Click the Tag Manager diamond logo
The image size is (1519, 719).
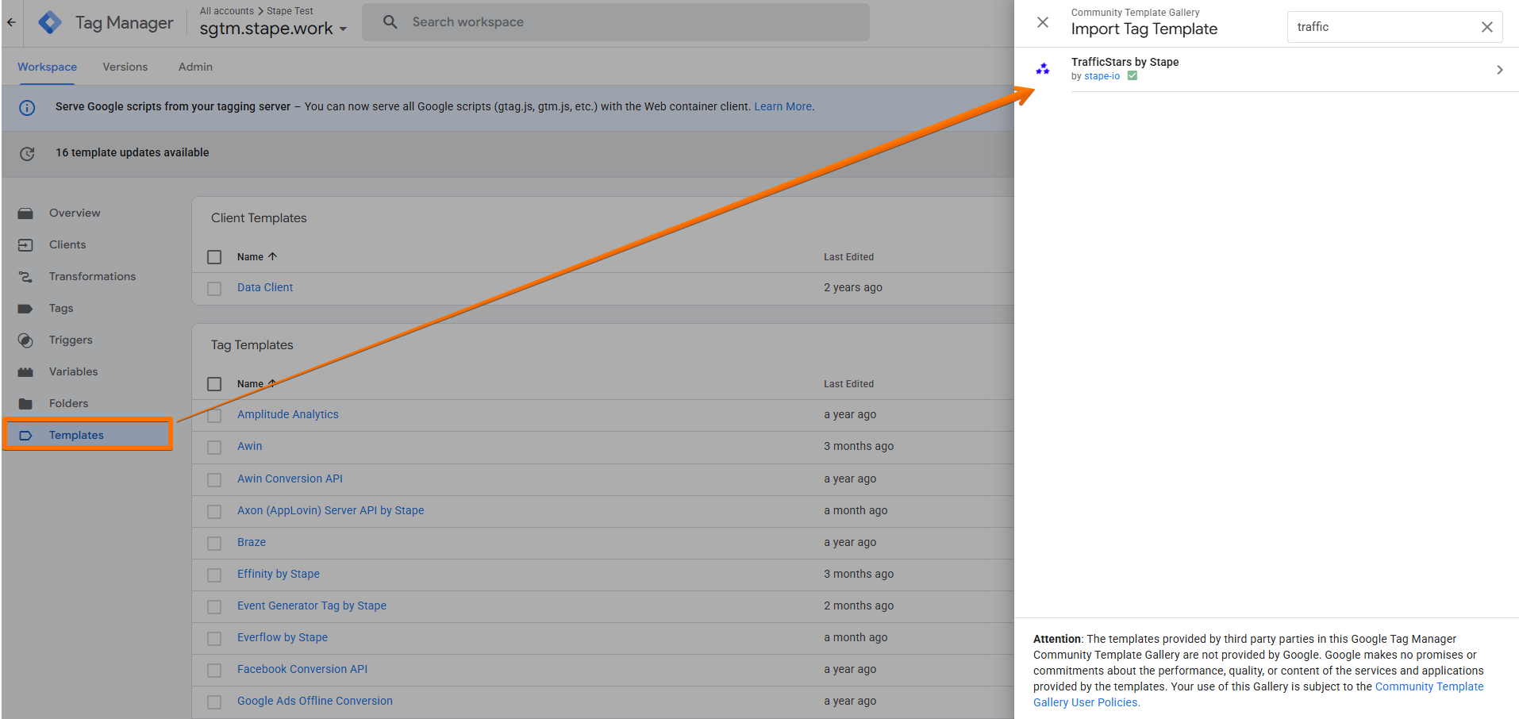pyautogui.click(x=50, y=22)
